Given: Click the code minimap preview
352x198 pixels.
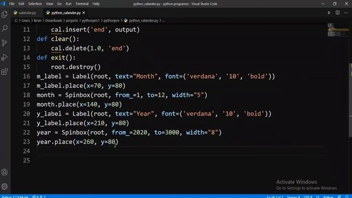Looking at the screenshot, I should tap(338, 30).
